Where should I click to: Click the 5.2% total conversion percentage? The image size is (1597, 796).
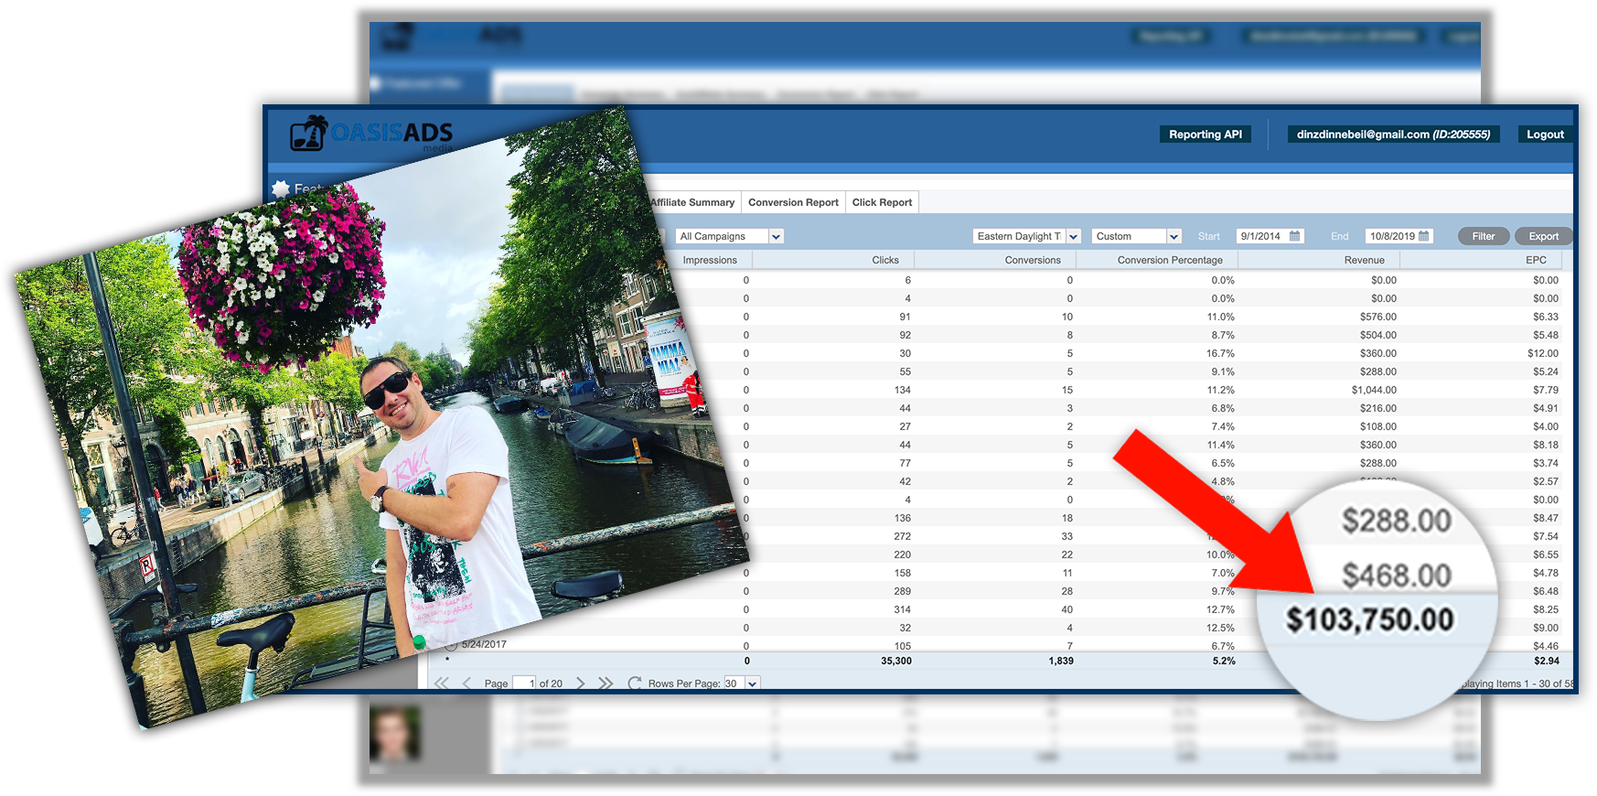[x=1224, y=661]
